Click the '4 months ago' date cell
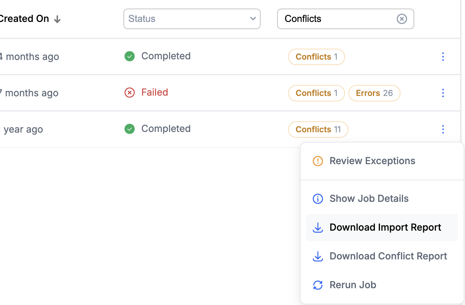The width and height of the screenshot is (465, 305). point(29,57)
